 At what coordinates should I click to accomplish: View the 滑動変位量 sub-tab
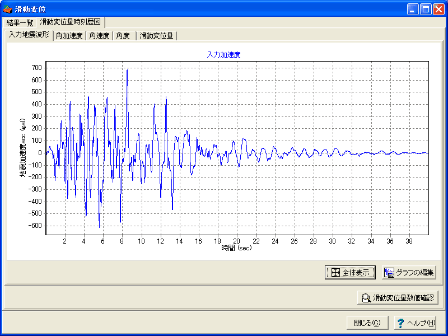click(x=157, y=36)
